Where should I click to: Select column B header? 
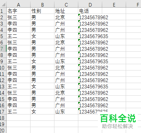coord(42,5)
